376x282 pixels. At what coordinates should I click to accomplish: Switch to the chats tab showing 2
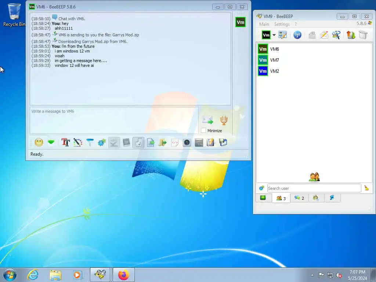[299, 198]
